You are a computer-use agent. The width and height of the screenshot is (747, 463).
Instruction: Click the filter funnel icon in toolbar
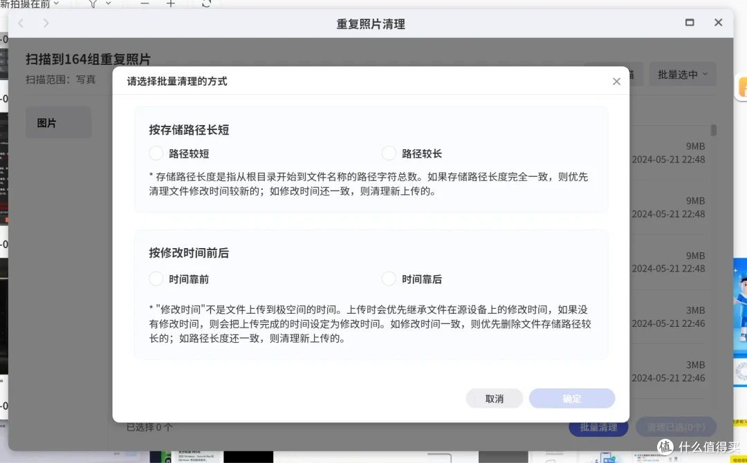coord(93,3)
